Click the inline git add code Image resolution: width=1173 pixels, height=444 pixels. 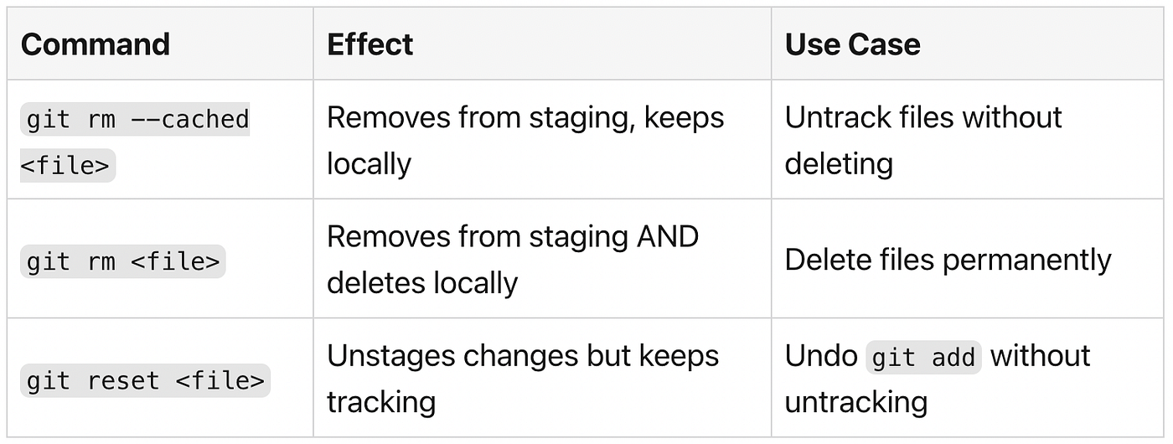923,358
